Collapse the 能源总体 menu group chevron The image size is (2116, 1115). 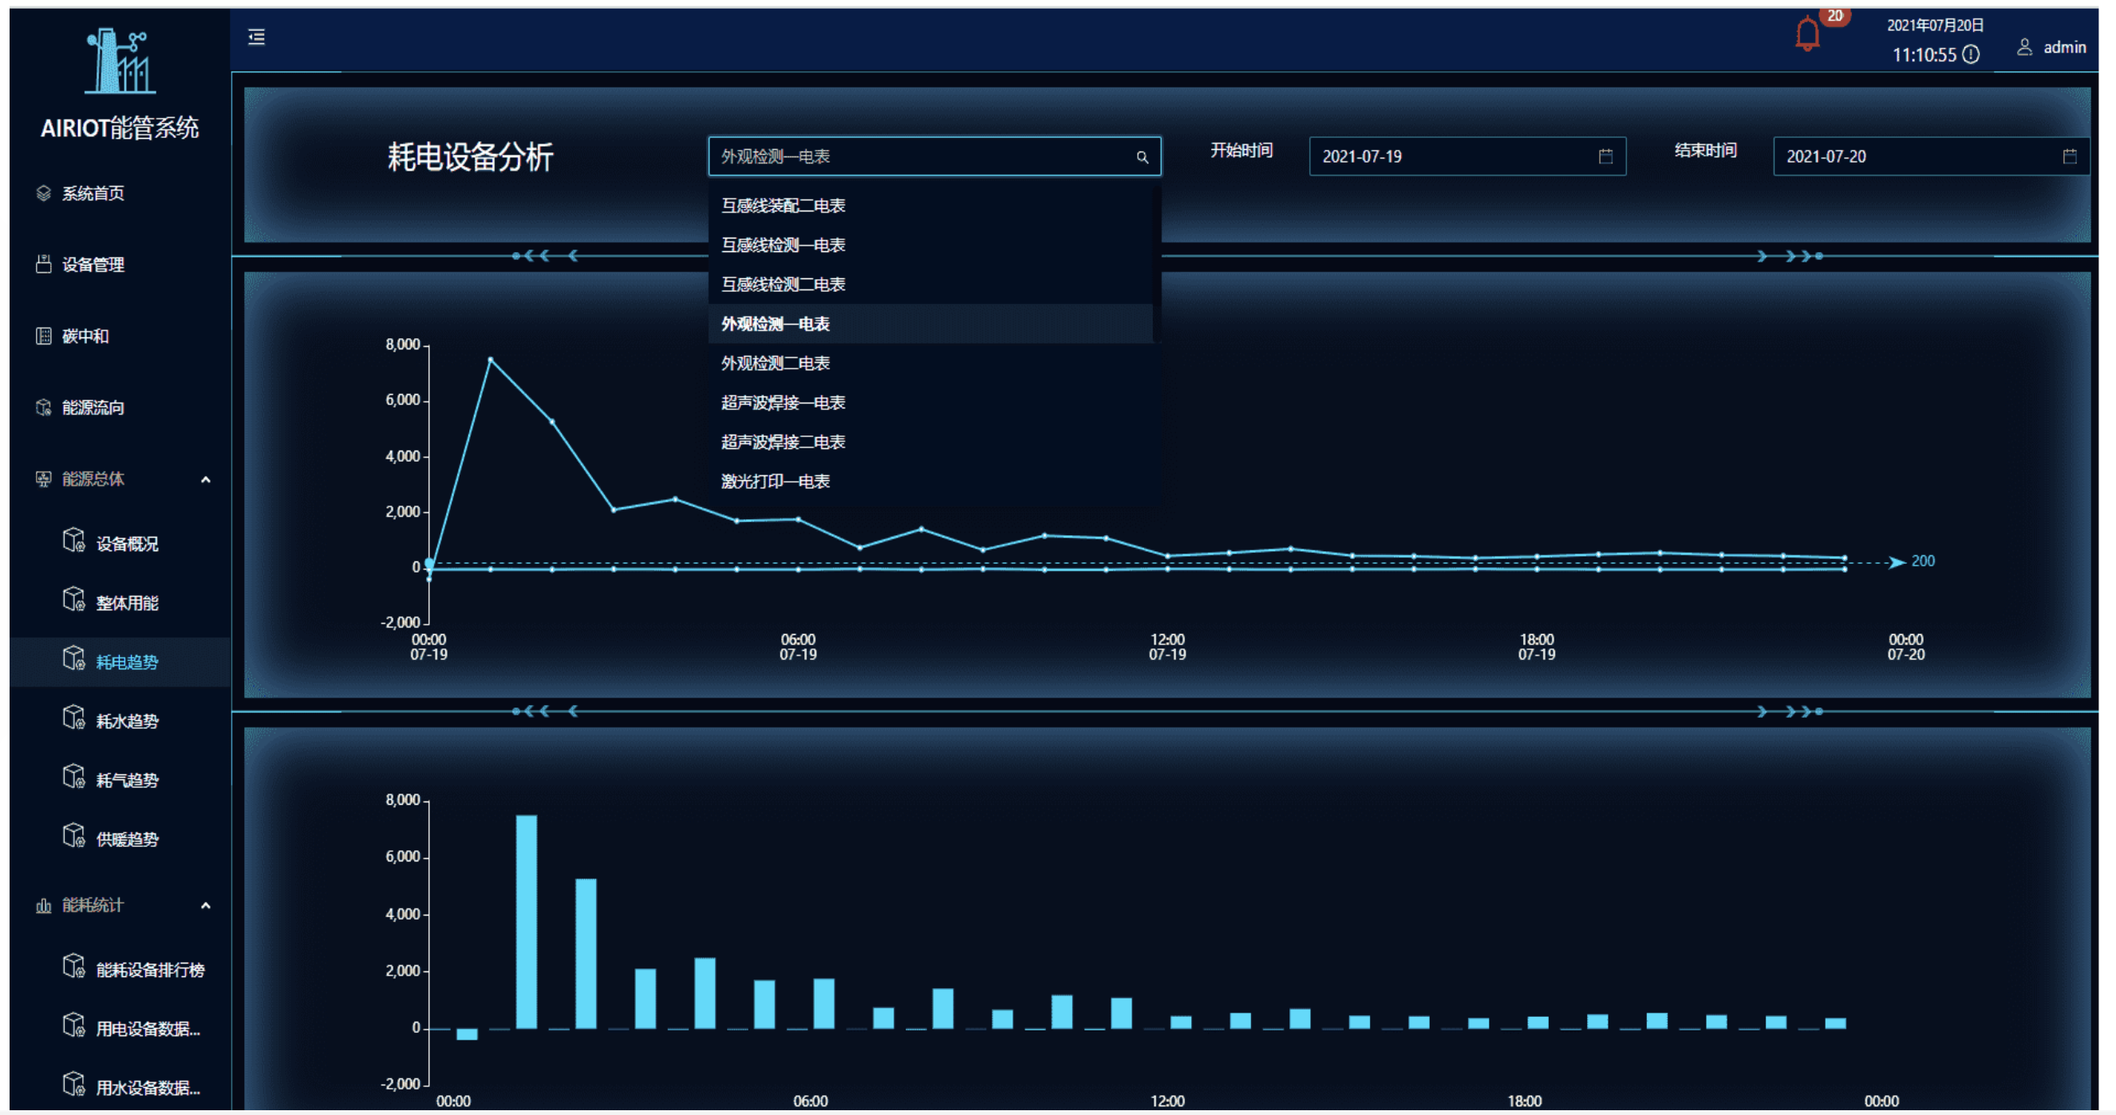[206, 479]
